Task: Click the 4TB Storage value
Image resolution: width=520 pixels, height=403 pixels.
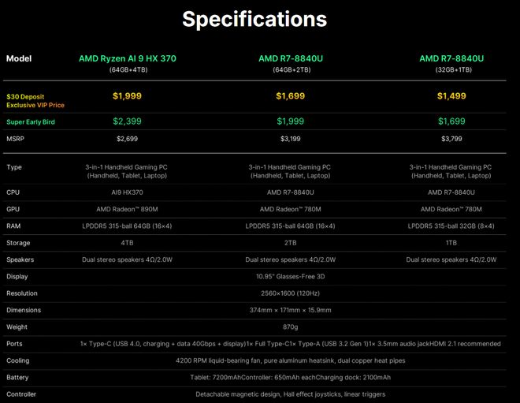Action: click(x=127, y=243)
